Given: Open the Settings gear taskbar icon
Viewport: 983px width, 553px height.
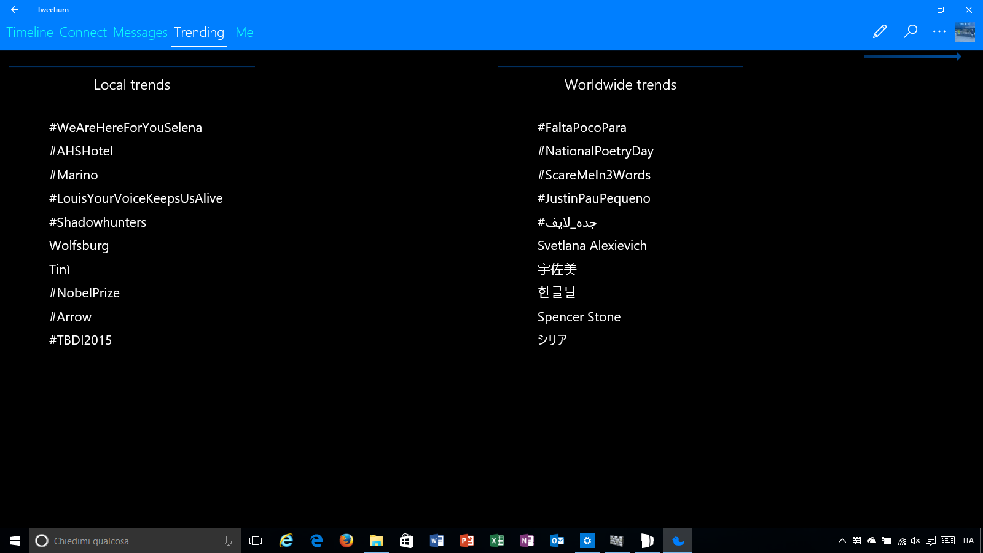Looking at the screenshot, I should (x=587, y=541).
